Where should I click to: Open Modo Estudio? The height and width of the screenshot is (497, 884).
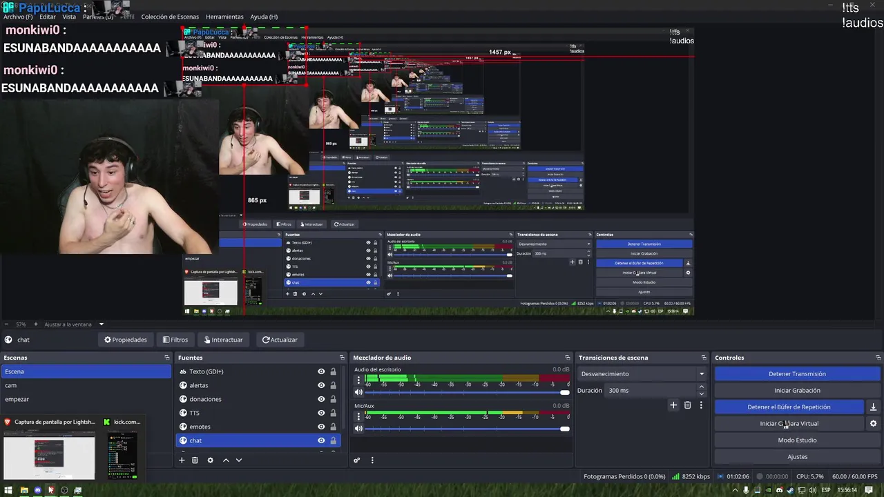point(797,440)
